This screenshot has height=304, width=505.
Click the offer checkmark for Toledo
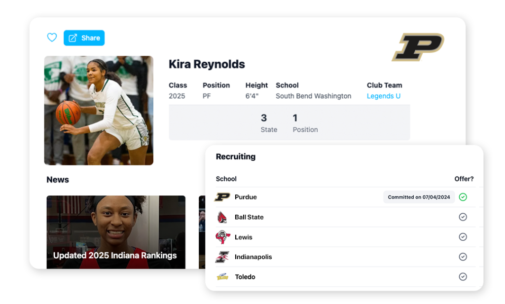tap(463, 276)
